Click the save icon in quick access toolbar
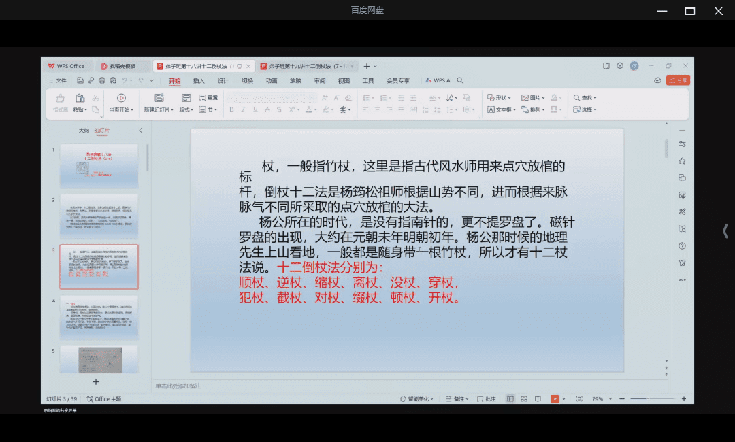 81,80
